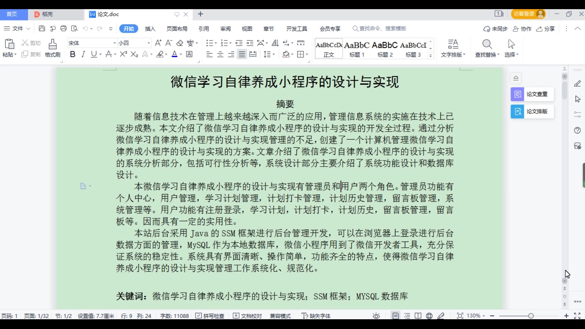Expand the styles gallery
585x329 pixels.
pos(431,56)
